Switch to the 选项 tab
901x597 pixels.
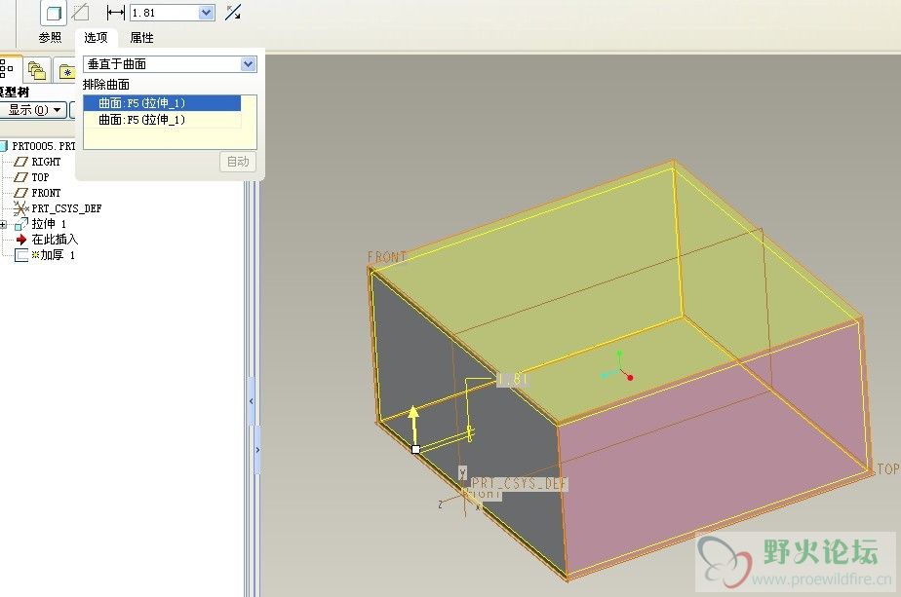pos(96,38)
